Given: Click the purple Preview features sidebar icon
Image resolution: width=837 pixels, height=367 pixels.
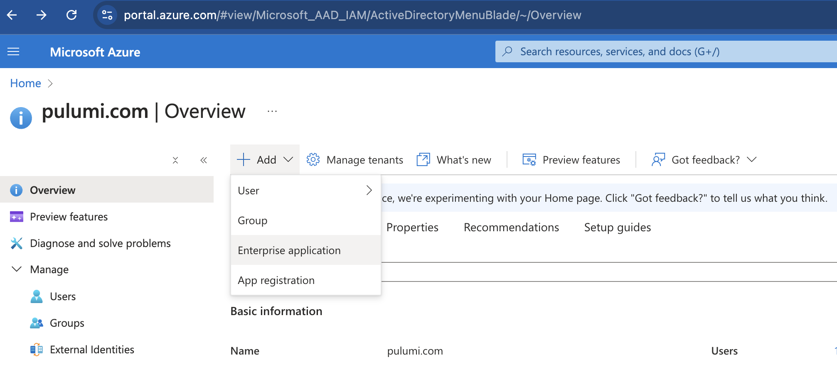Looking at the screenshot, I should coord(16,217).
